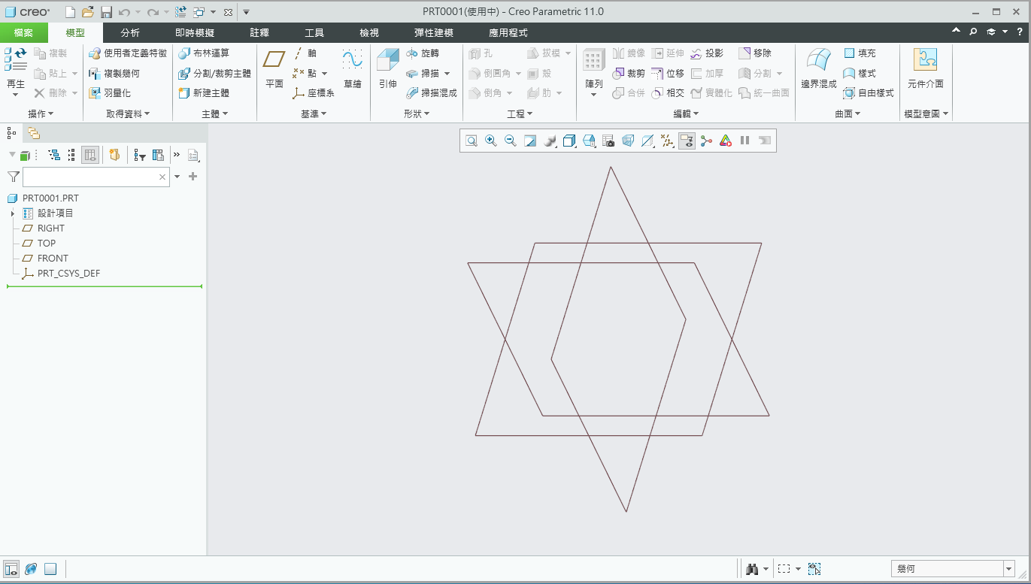Click the 引伸 (Extrude) tool
Image resolution: width=1031 pixels, height=584 pixels.
[x=387, y=68]
